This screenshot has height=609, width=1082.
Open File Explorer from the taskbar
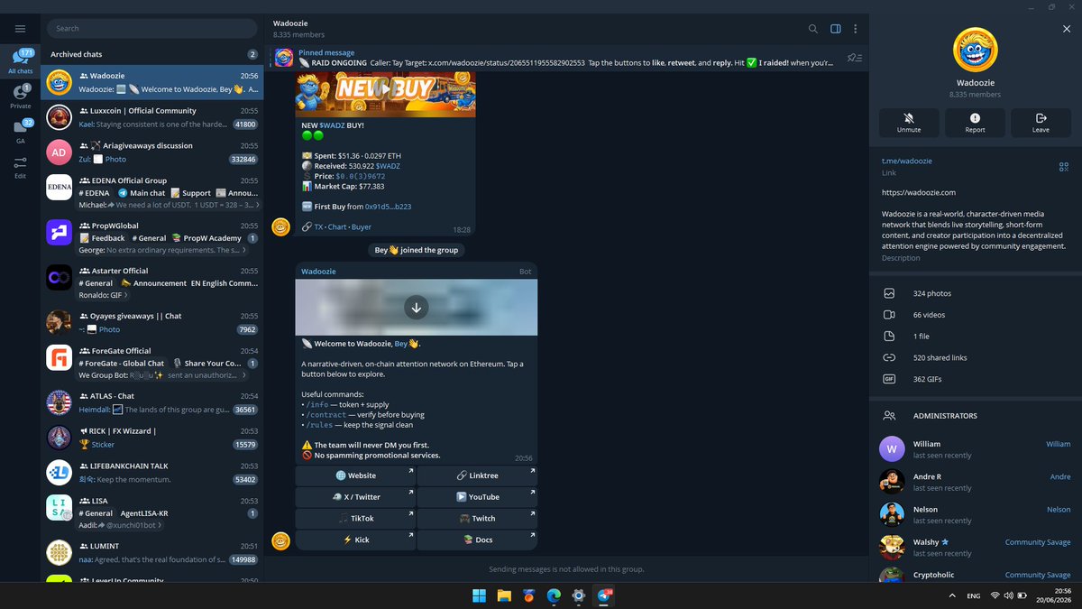(504, 595)
